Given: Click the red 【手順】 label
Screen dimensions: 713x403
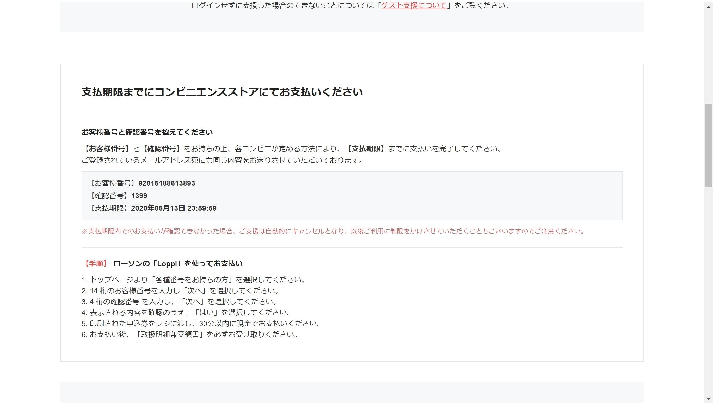Looking at the screenshot, I should tap(96, 264).
